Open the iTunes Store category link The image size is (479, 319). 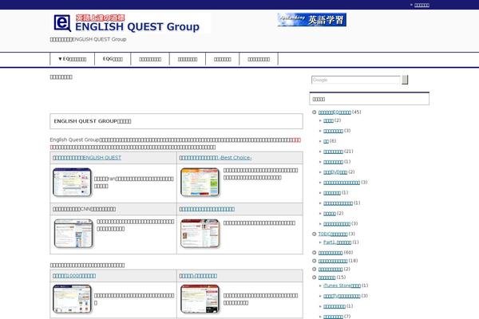(x=341, y=286)
